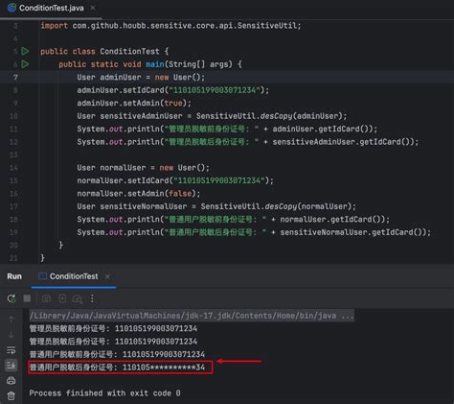The image size is (454, 404).
Task: Toggle soft-wrap for console output
Action: point(11,350)
